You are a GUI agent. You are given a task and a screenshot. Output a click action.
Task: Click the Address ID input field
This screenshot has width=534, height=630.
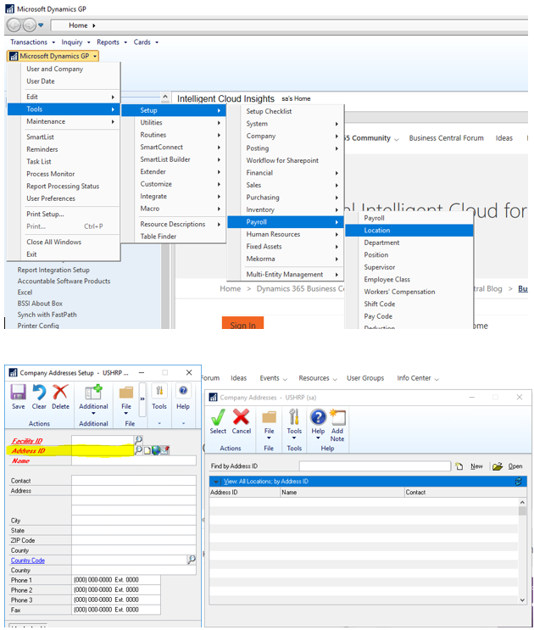103,450
